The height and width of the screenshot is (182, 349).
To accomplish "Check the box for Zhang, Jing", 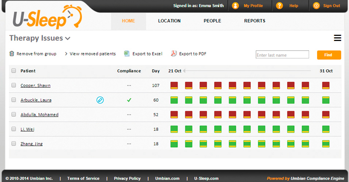I will pyautogui.click(x=13, y=143).
